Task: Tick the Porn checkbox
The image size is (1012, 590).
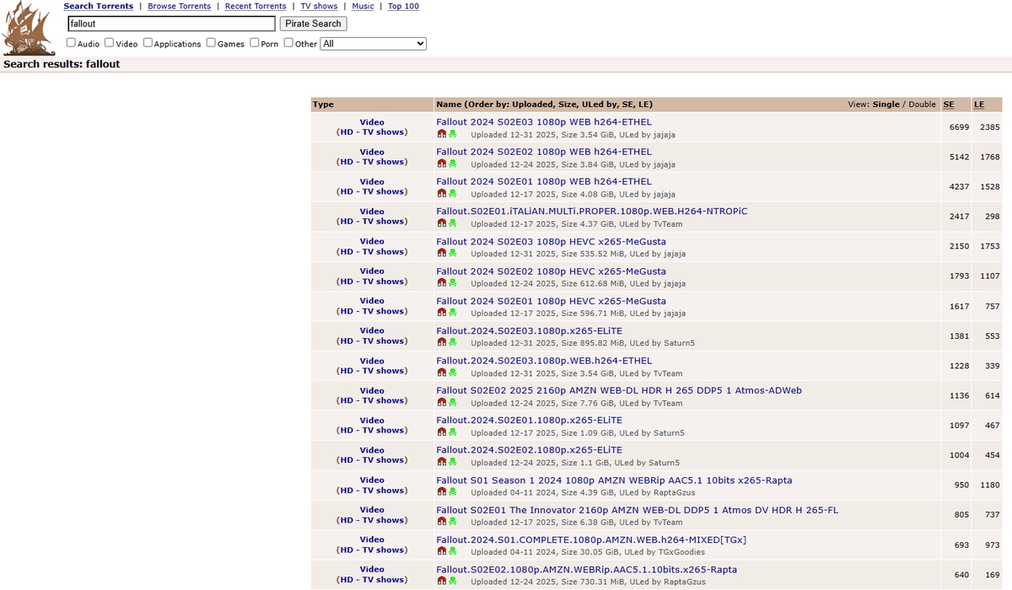Action: (x=255, y=43)
